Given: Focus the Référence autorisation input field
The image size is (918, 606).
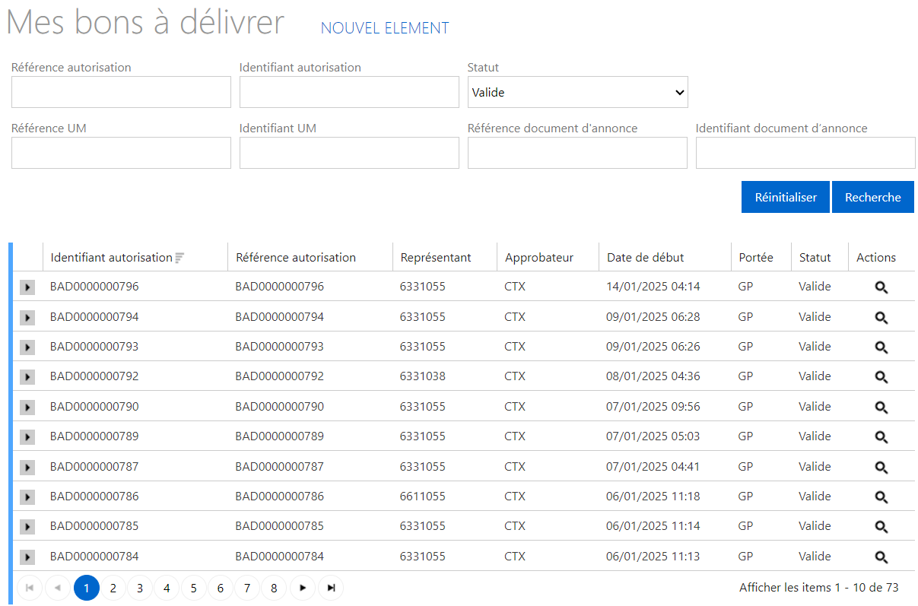Looking at the screenshot, I should (121, 92).
